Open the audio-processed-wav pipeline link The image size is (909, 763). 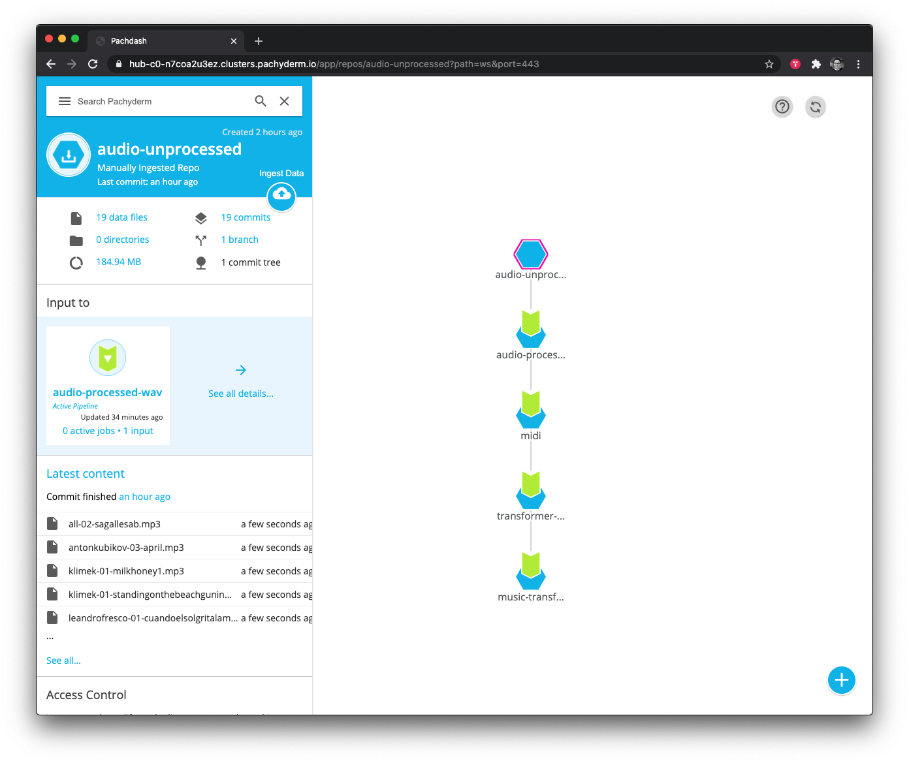[108, 392]
